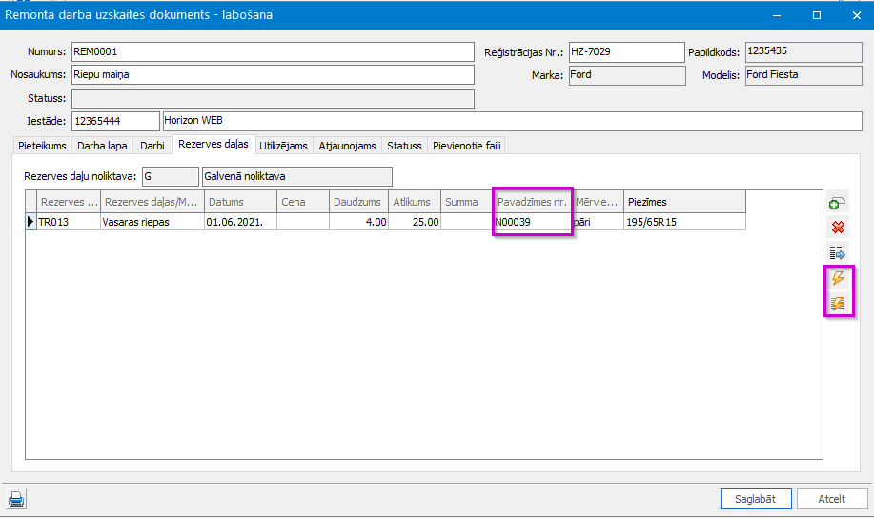Image resolution: width=874 pixels, height=518 pixels.
Task: Maximize the dialog window
Action: [817, 15]
